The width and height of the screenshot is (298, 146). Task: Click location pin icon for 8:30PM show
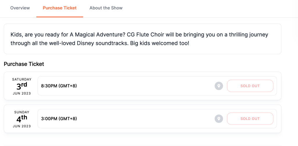[x=219, y=86]
